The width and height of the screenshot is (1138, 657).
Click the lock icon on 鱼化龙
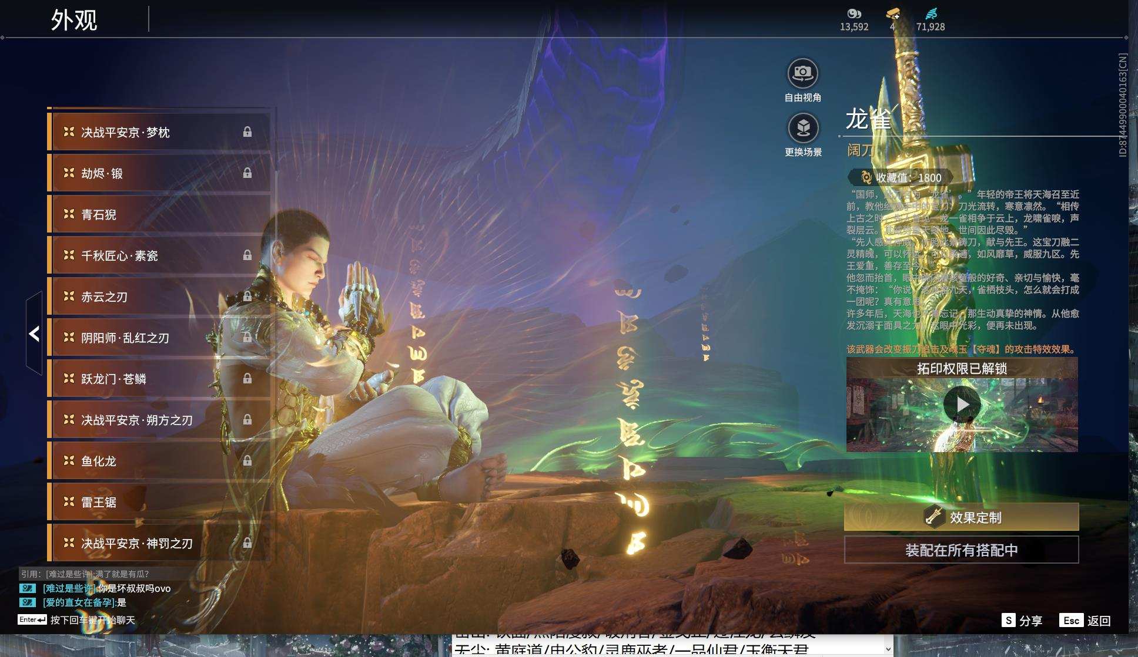[247, 460]
